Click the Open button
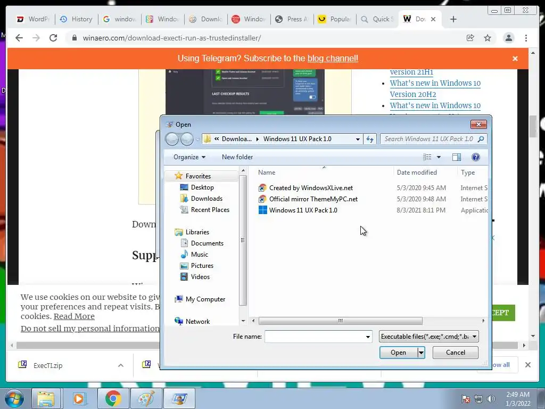The height and width of the screenshot is (409, 545). (x=398, y=353)
